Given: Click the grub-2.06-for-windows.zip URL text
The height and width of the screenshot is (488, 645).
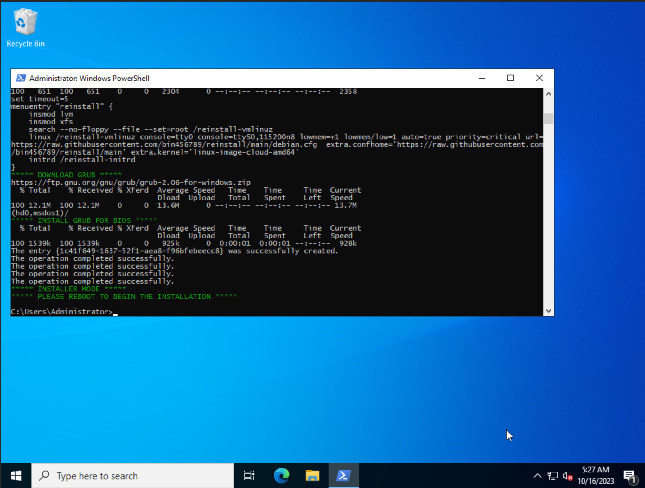Looking at the screenshot, I should coord(131,182).
